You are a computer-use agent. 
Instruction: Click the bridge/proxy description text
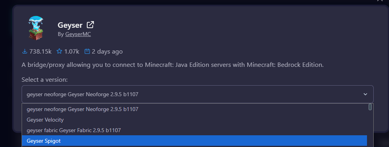point(172,65)
